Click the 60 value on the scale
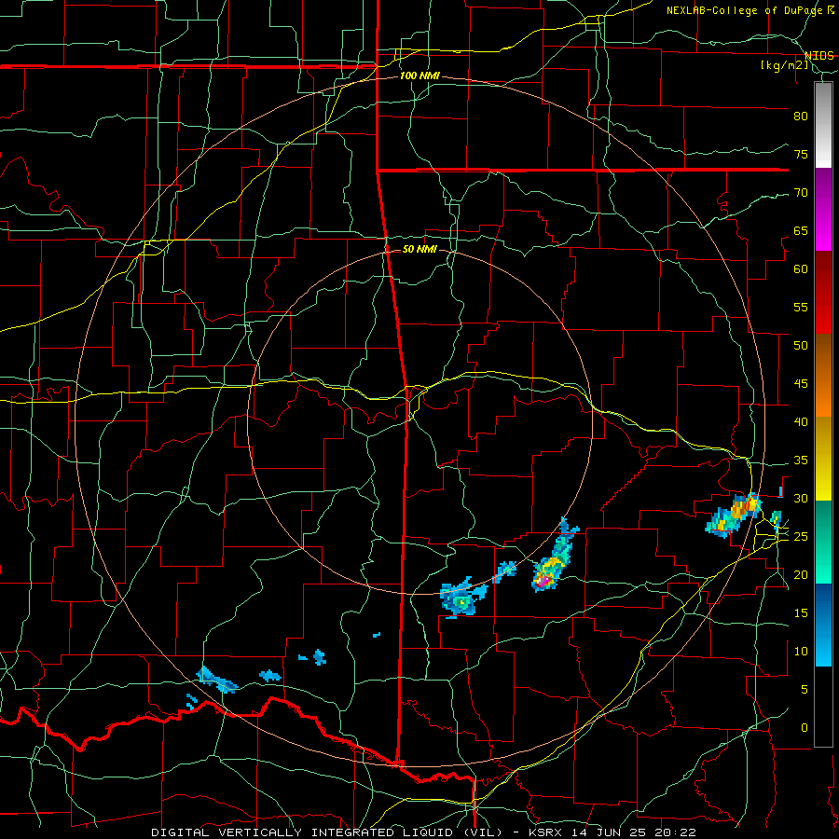 tap(801, 269)
